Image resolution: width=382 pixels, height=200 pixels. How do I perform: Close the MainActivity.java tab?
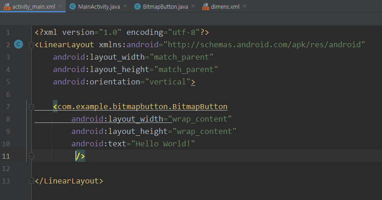(x=125, y=6)
